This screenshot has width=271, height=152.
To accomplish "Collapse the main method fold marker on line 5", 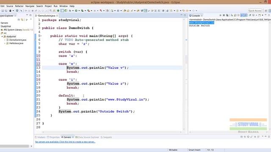I will coord(41,36).
